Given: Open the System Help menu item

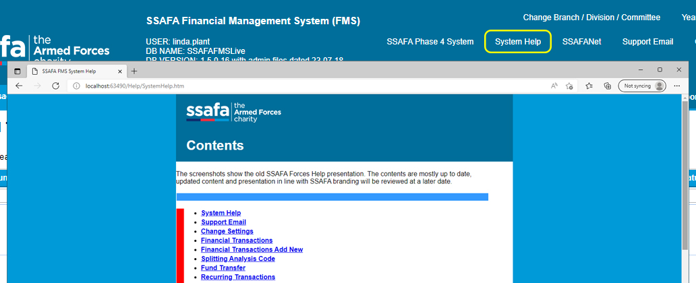Looking at the screenshot, I should coord(517,42).
